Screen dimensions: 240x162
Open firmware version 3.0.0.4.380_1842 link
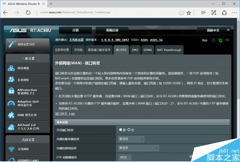tap(115, 40)
